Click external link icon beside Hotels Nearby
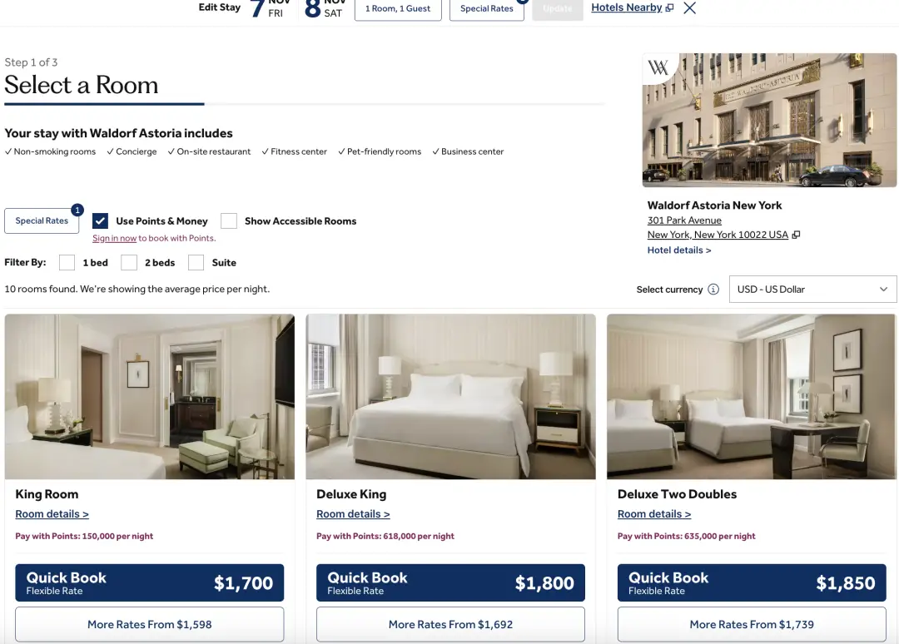899x644 pixels. (669, 8)
